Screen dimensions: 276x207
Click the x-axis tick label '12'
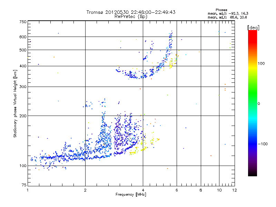[235, 190]
